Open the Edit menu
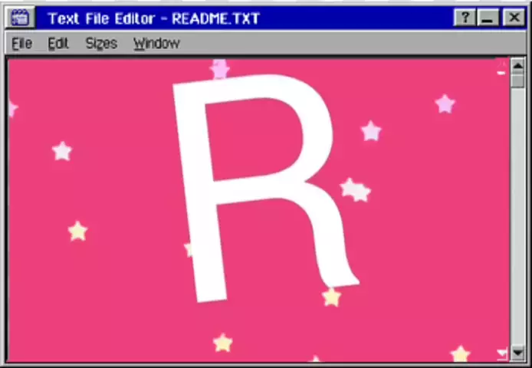 click(58, 44)
